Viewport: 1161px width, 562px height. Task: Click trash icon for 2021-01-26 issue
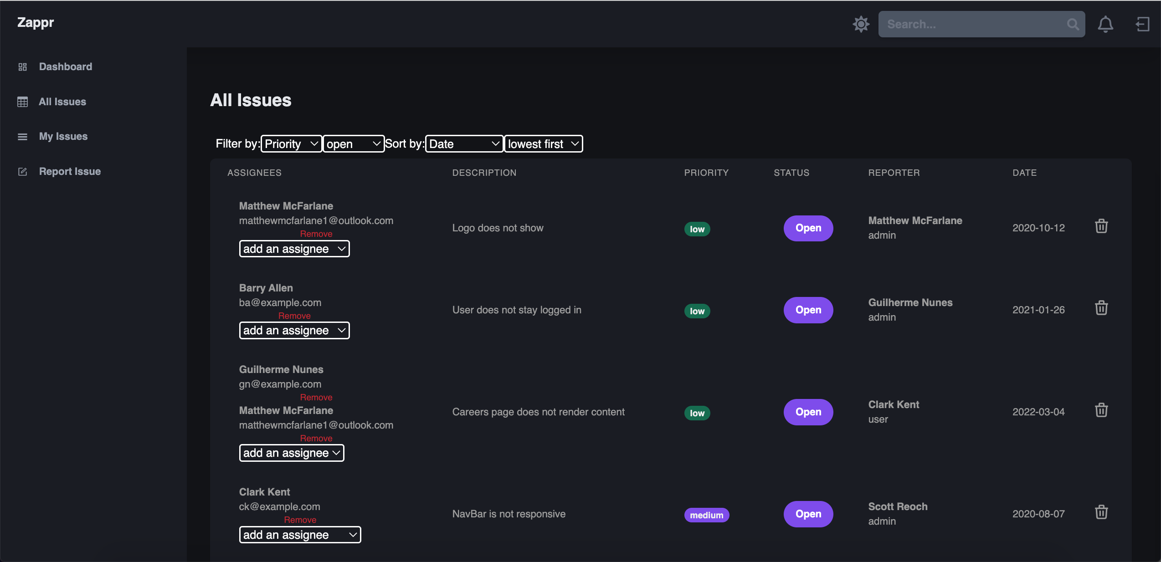(1101, 308)
